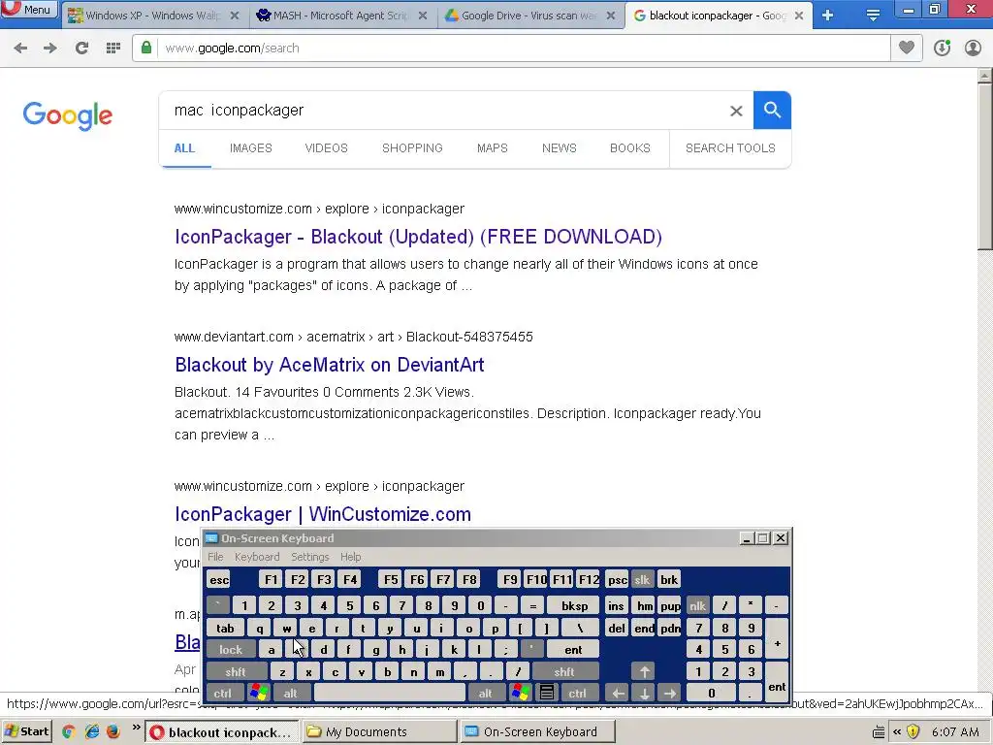Open My Documents from the taskbar
The height and width of the screenshot is (745, 993).
click(379, 731)
